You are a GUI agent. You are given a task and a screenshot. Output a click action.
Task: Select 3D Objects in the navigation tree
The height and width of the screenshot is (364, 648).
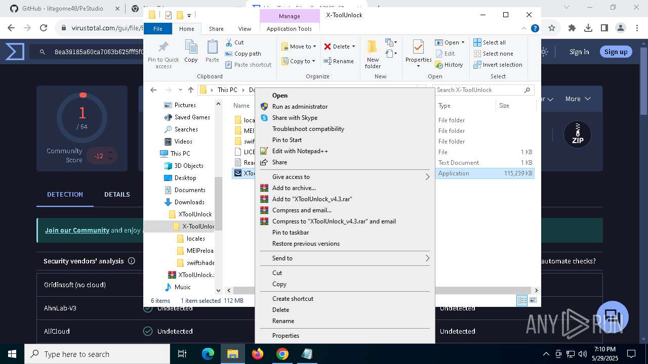(x=189, y=166)
